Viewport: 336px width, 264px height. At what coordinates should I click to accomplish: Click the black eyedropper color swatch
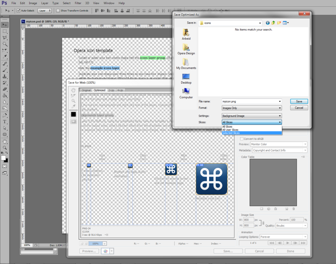(73, 114)
